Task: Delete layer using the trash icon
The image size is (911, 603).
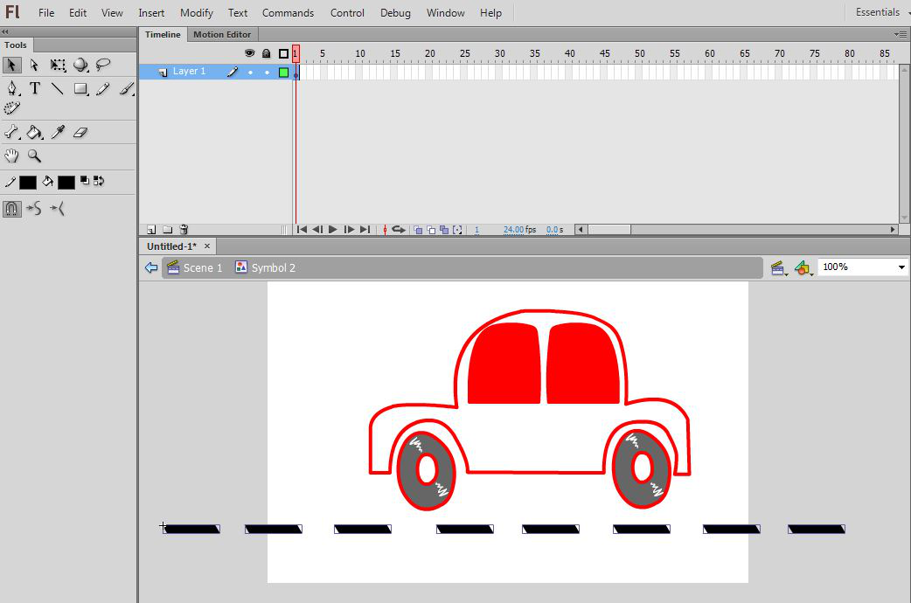Action: (x=184, y=230)
